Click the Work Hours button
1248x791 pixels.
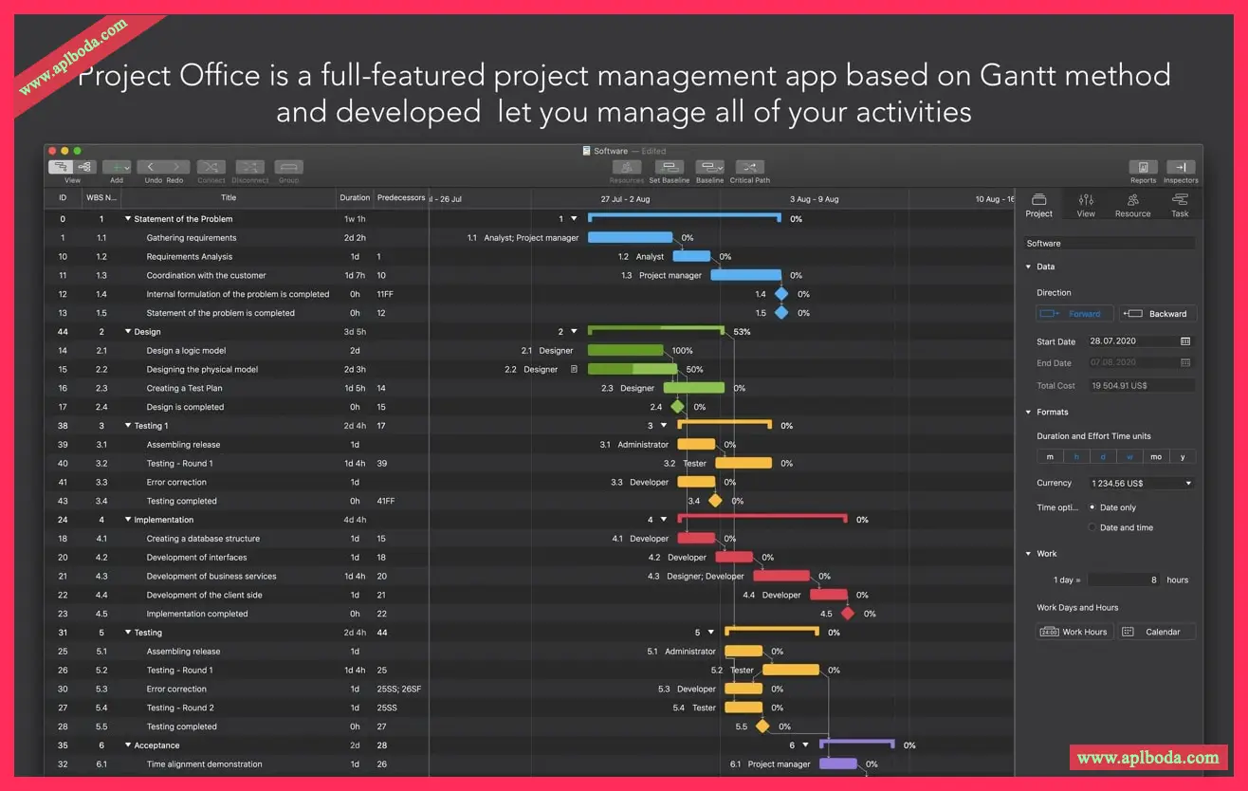[1074, 632]
